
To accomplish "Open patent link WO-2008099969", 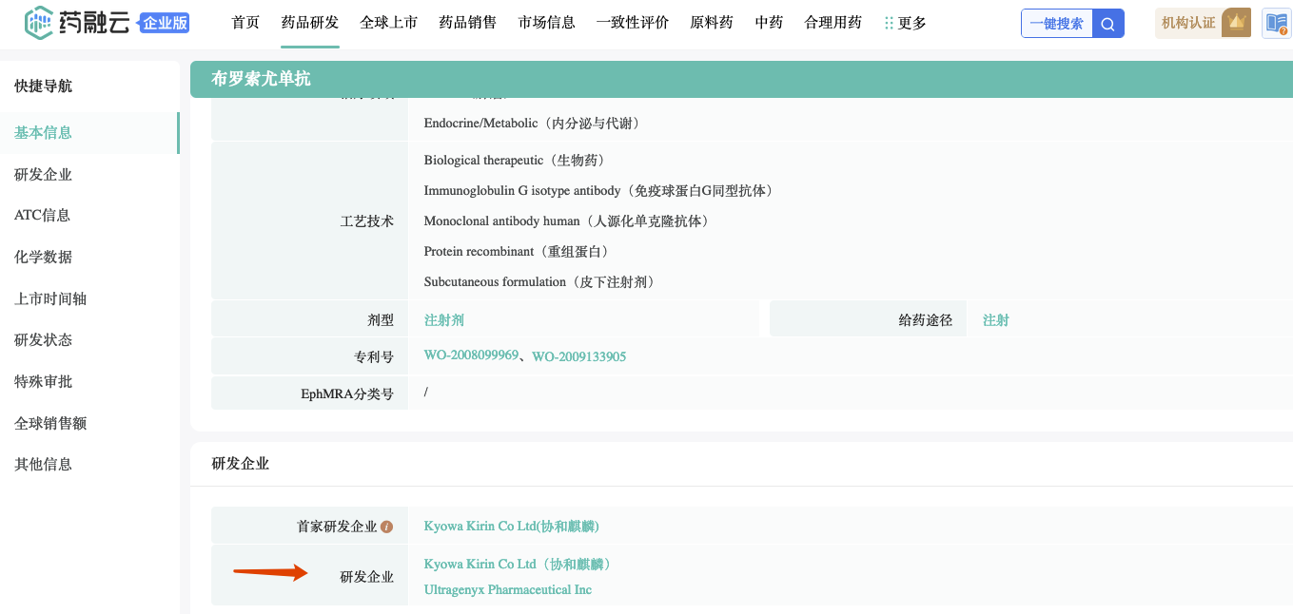I will [471, 355].
